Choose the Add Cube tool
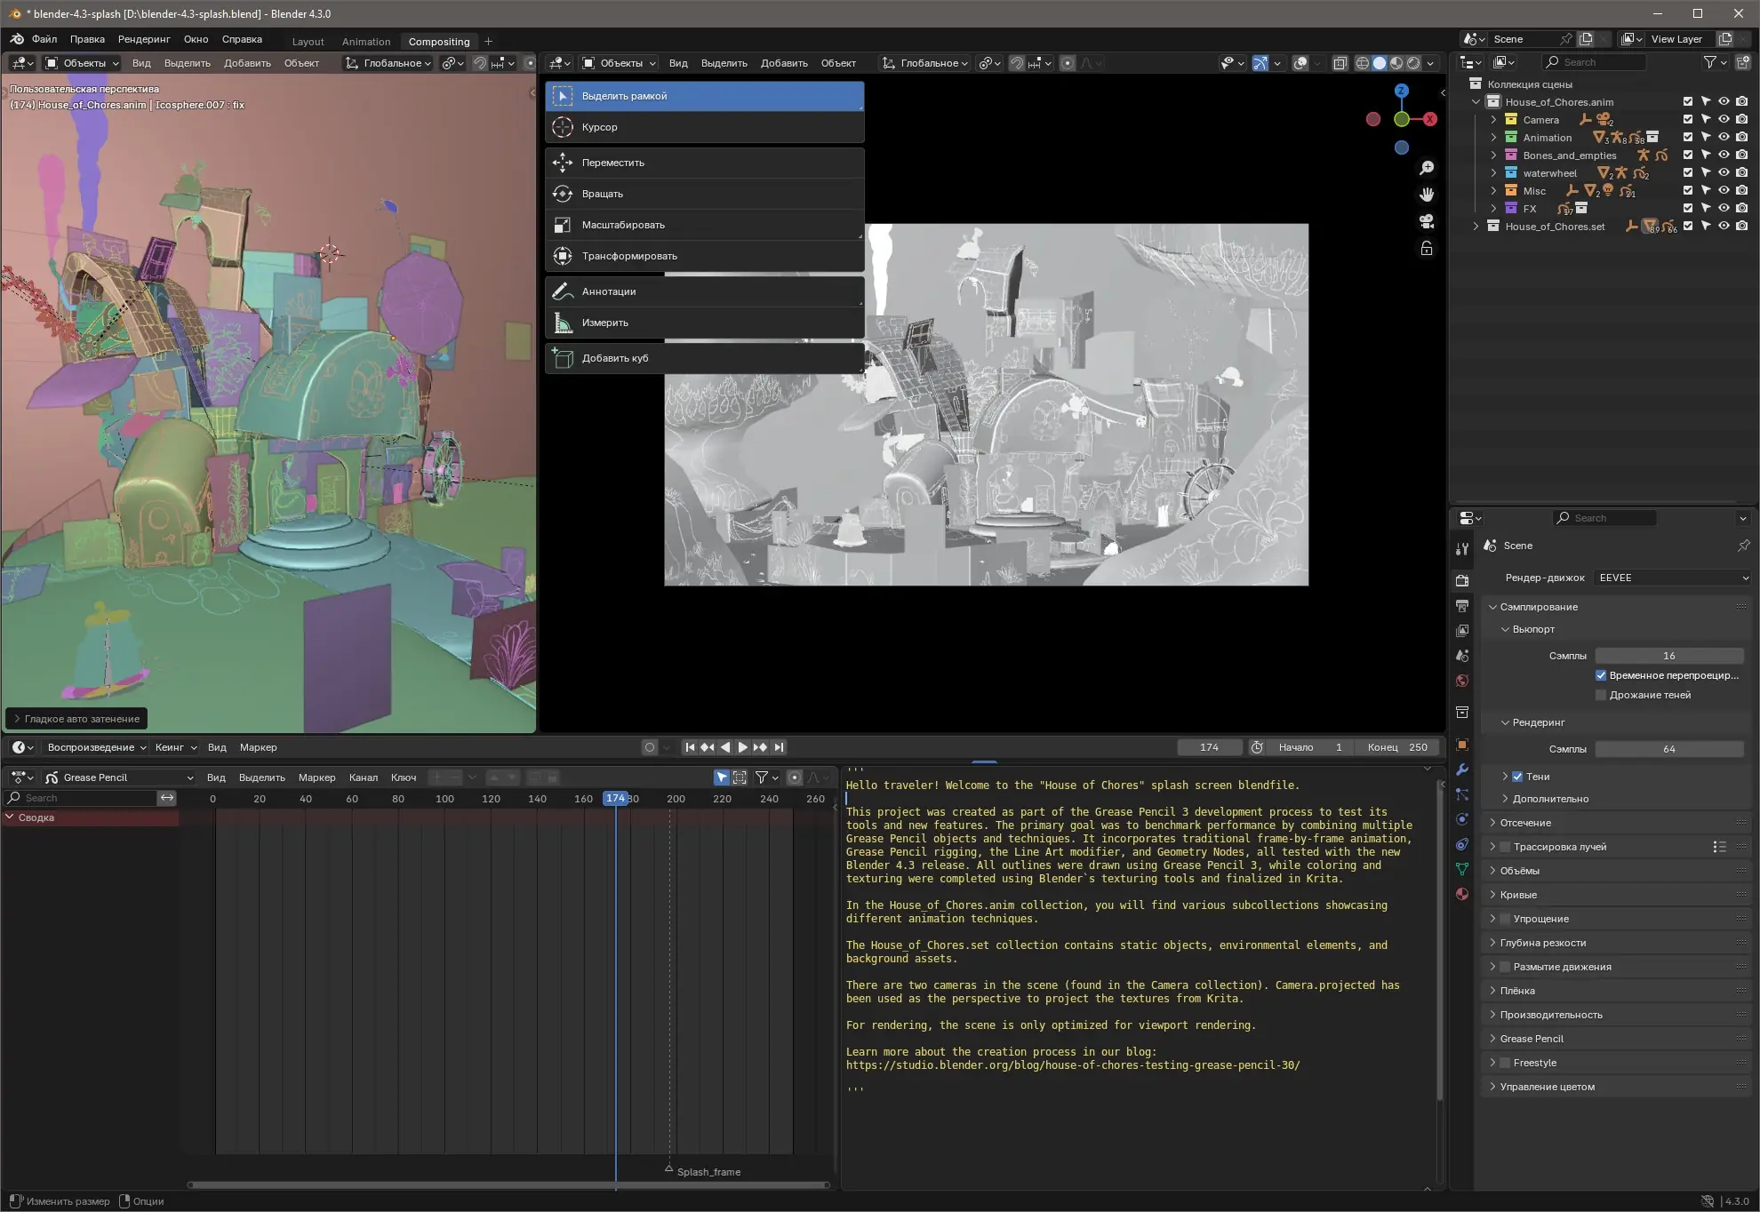The image size is (1760, 1212). point(614,358)
